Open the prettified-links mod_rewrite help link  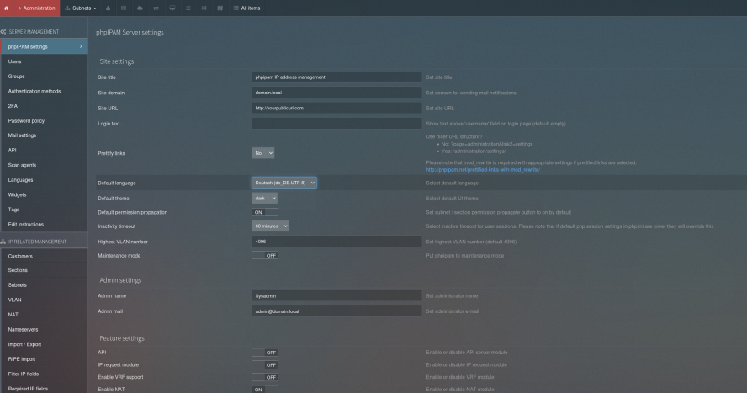pyautogui.click(x=482, y=169)
